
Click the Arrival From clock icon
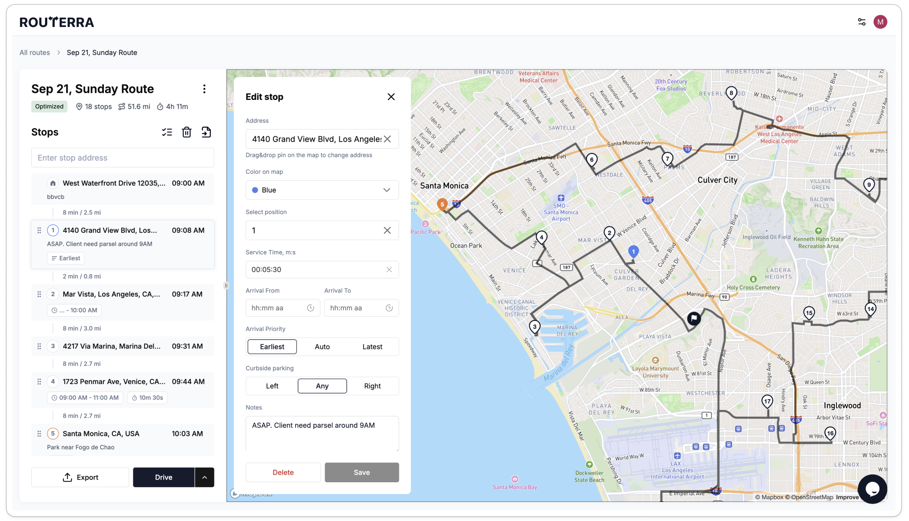tap(311, 308)
